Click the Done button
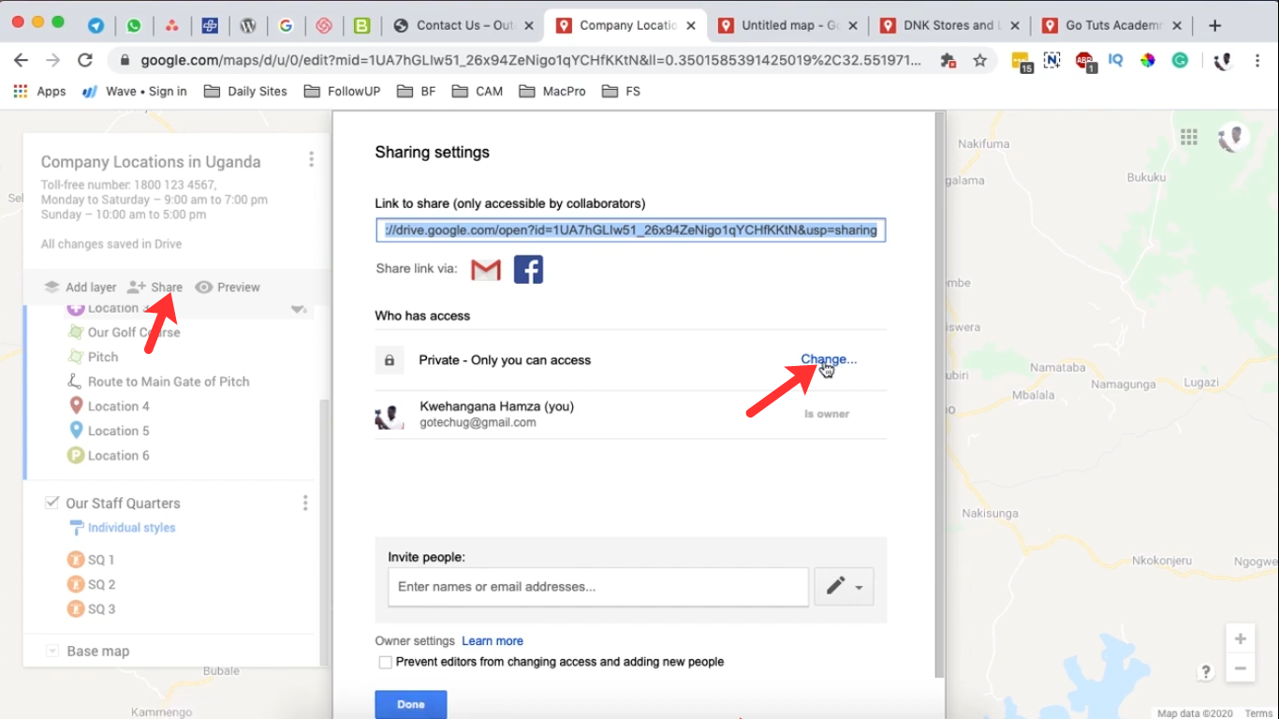Image resolution: width=1279 pixels, height=719 pixels. coord(411,704)
